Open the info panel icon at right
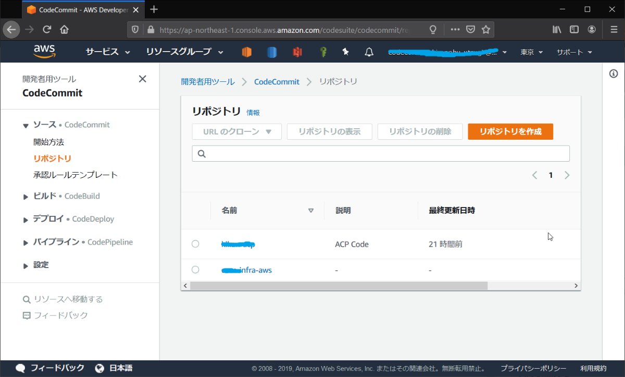The height and width of the screenshot is (377, 625). pyautogui.click(x=614, y=74)
